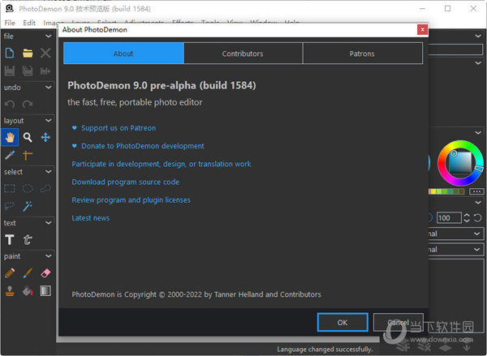Open Support us on Patreon link
This screenshot has height=356, width=487.
[x=119, y=128]
